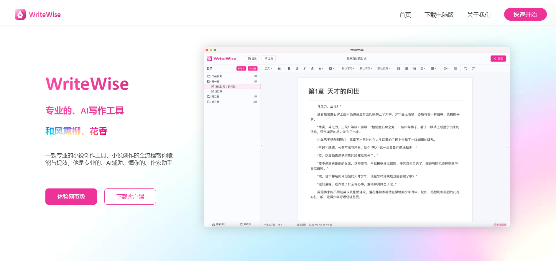Click the large WriteWise hero heading
Screen dimensions: 556x261
pos(87,84)
